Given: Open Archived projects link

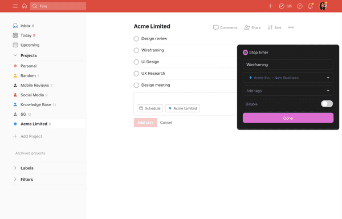Looking at the screenshot, I should tap(30, 153).
